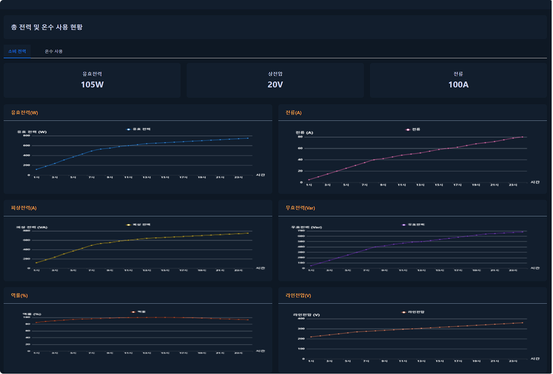Click last data point on 전류 line chart
The width and height of the screenshot is (553, 374).
tap(522, 137)
